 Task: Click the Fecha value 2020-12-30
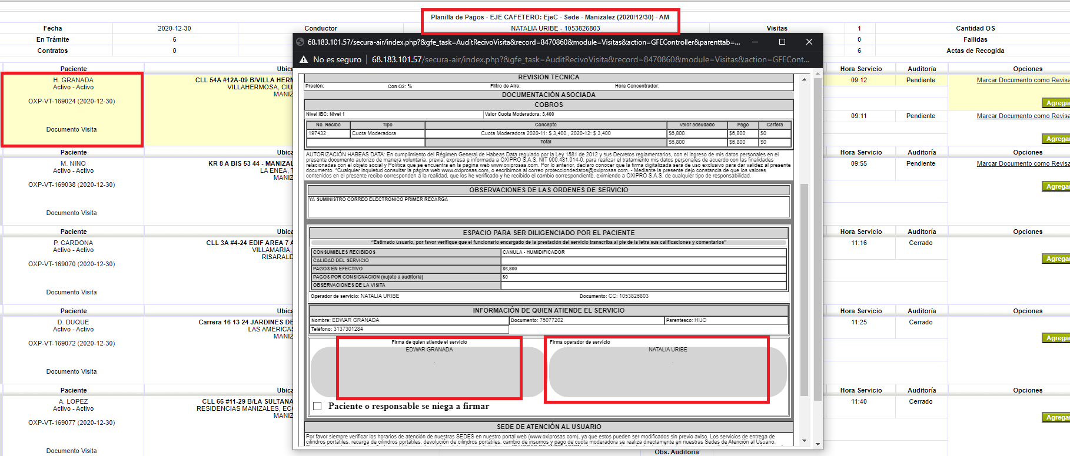click(x=174, y=28)
